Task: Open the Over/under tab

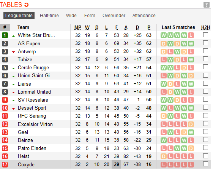Action: pyautogui.click(x=114, y=16)
